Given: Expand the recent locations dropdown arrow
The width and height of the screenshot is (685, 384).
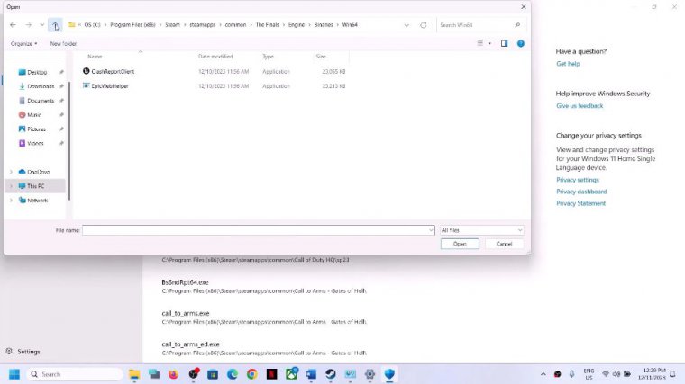Looking at the screenshot, I should [x=41, y=25].
